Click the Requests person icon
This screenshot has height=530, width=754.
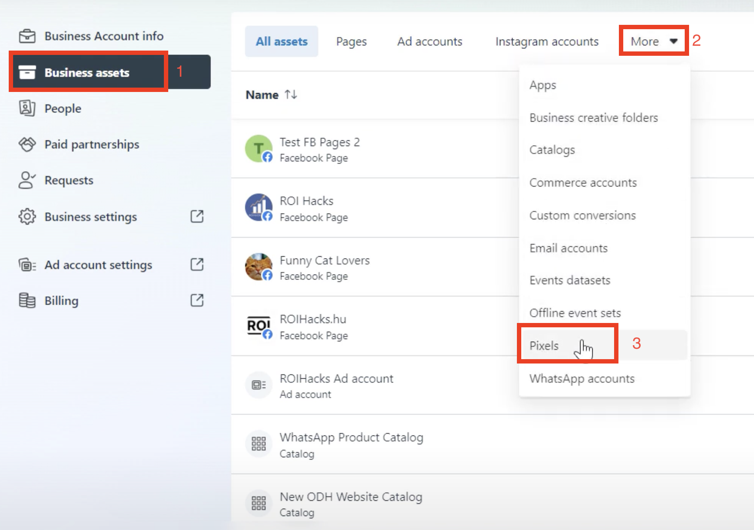tap(27, 180)
